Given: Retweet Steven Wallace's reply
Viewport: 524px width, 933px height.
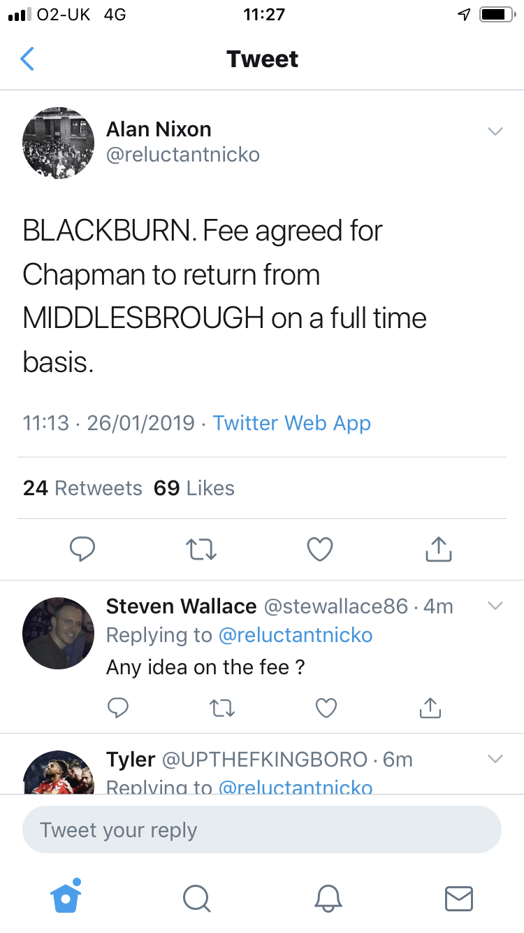Looking at the screenshot, I should pos(222,708).
